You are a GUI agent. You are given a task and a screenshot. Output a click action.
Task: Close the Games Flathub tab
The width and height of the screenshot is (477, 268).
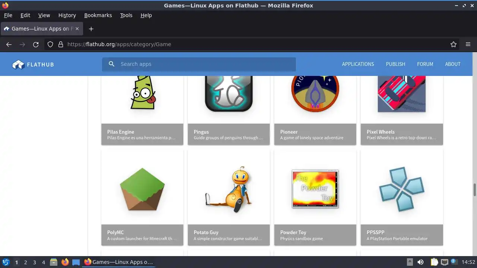(x=77, y=29)
